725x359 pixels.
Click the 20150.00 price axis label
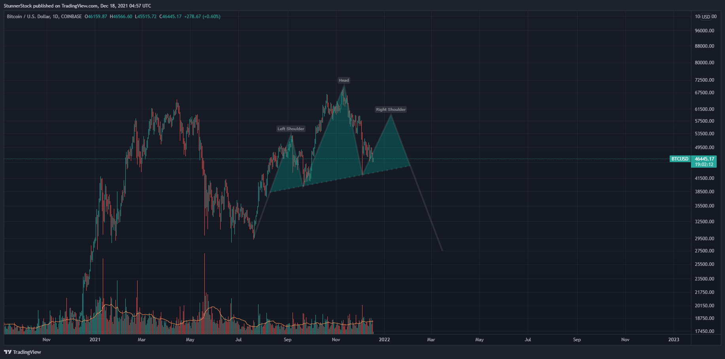(x=704, y=306)
